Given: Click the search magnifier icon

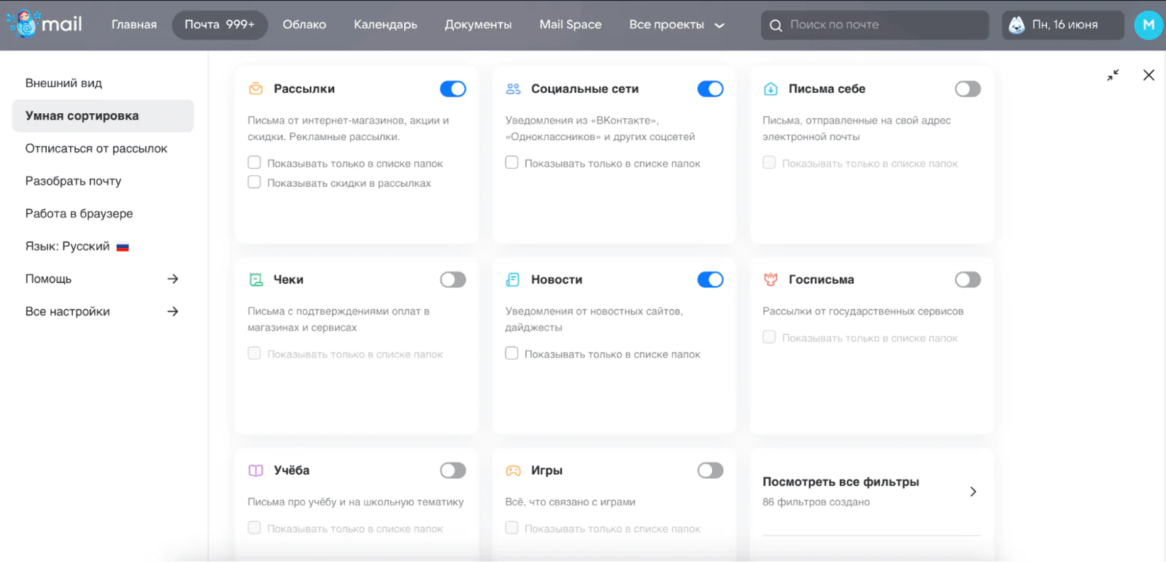Looking at the screenshot, I should tap(776, 26).
